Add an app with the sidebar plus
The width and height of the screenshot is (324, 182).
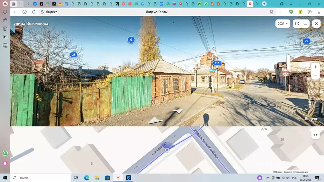pos(5,145)
